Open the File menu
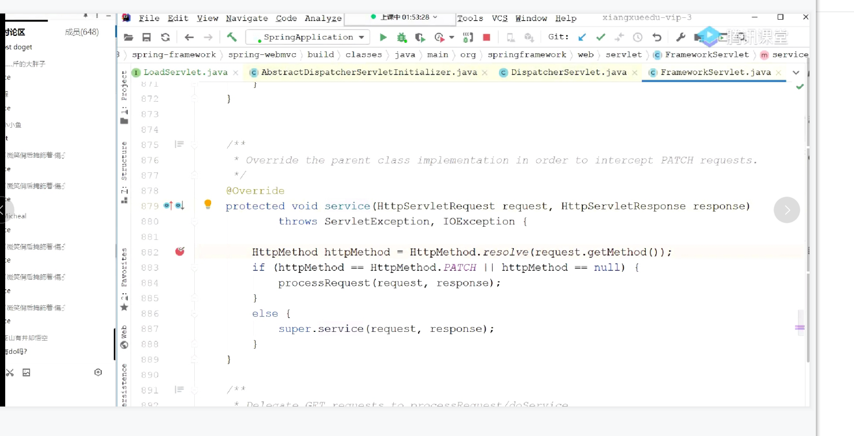854x436 pixels. (149, 19)
